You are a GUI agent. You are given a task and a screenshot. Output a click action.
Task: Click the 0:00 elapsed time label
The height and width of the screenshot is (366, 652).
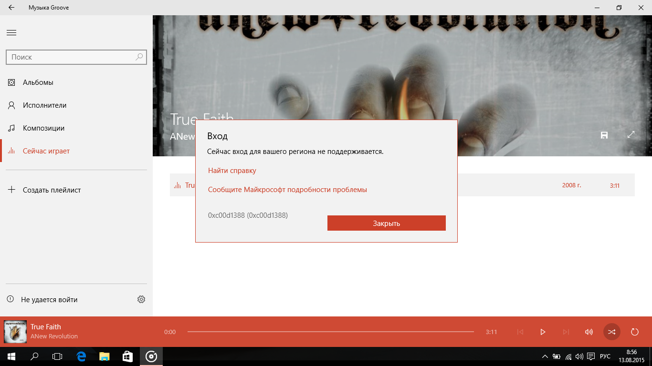tap(170, 332)
